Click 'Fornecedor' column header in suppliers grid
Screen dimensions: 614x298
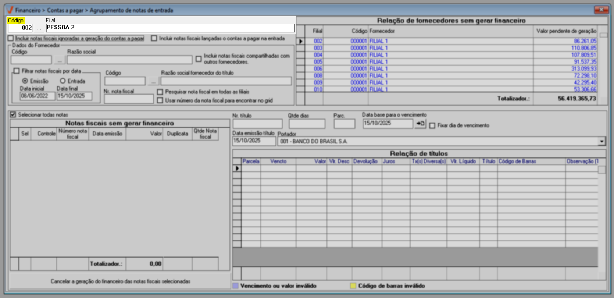click(x=382, y=31)
